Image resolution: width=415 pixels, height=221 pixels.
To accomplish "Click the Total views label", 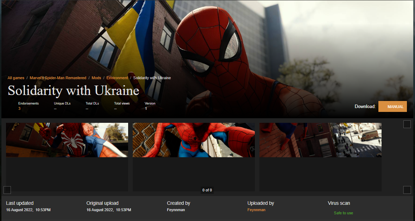I will point(122,103).
